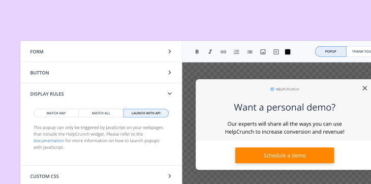The height and width of the screenshot is (184, 371).
Task: Click the 'Want a personal demo?' heading
Action: (x=285, y=107)
